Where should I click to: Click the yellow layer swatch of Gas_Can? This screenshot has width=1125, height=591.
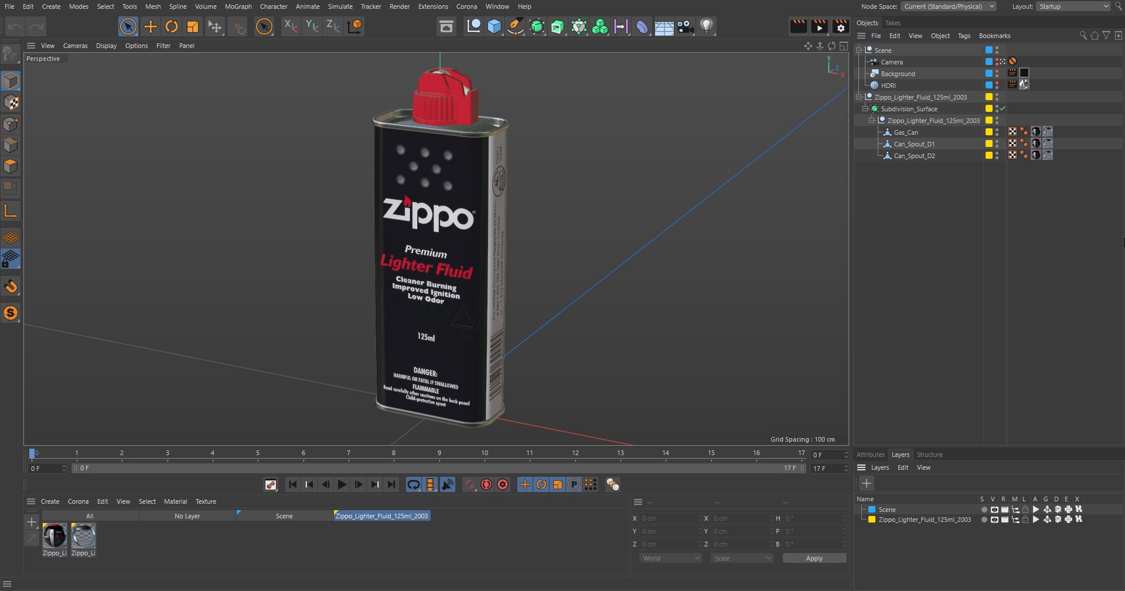pyautogui.click(x=989, y=132)
